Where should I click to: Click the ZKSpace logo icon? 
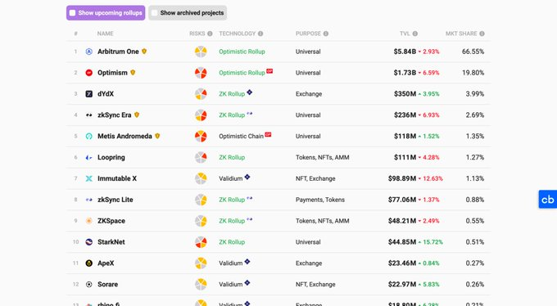(89, 221)
